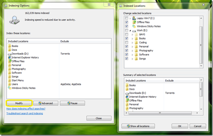Click Show all locations button

[138, 126]
